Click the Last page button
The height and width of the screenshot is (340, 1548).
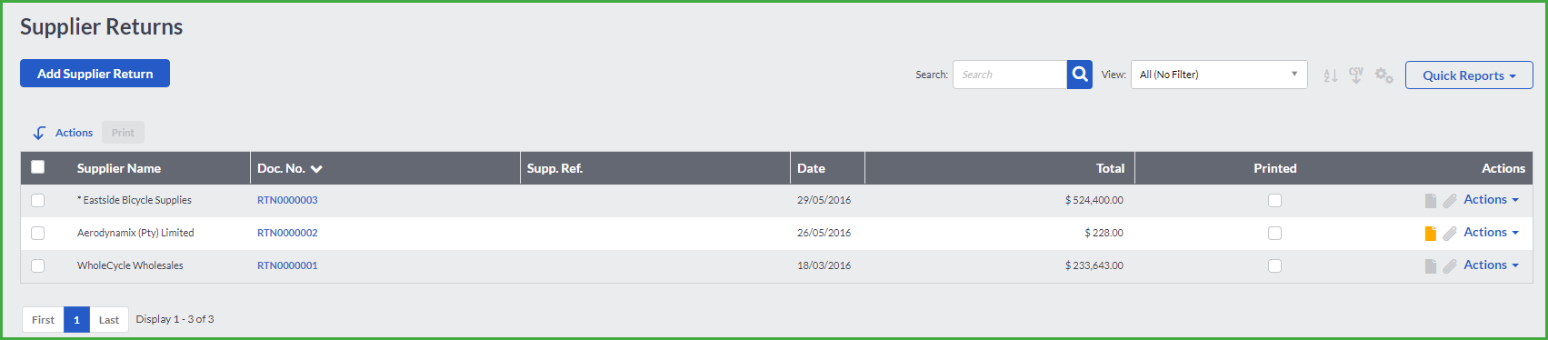tap(109, 320)
